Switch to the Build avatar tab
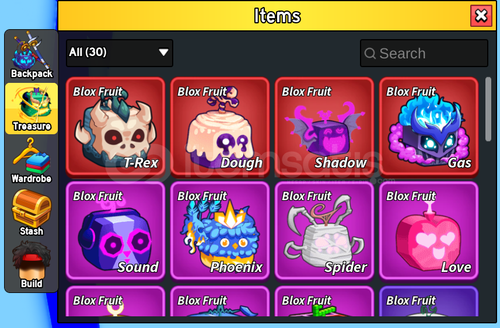The image size is (500, 328). pos(32,265)
